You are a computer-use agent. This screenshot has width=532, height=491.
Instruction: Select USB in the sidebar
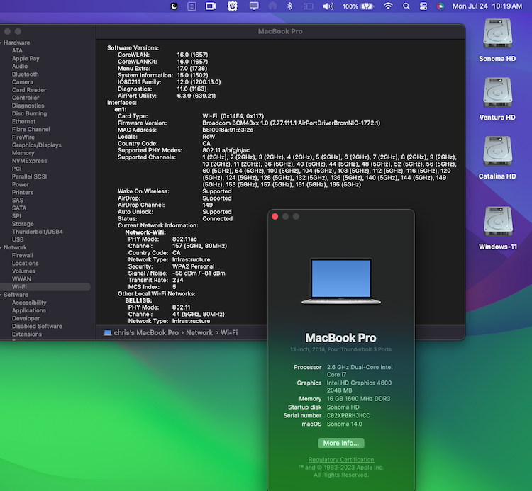pyautogui.click(x=18, y=239)
